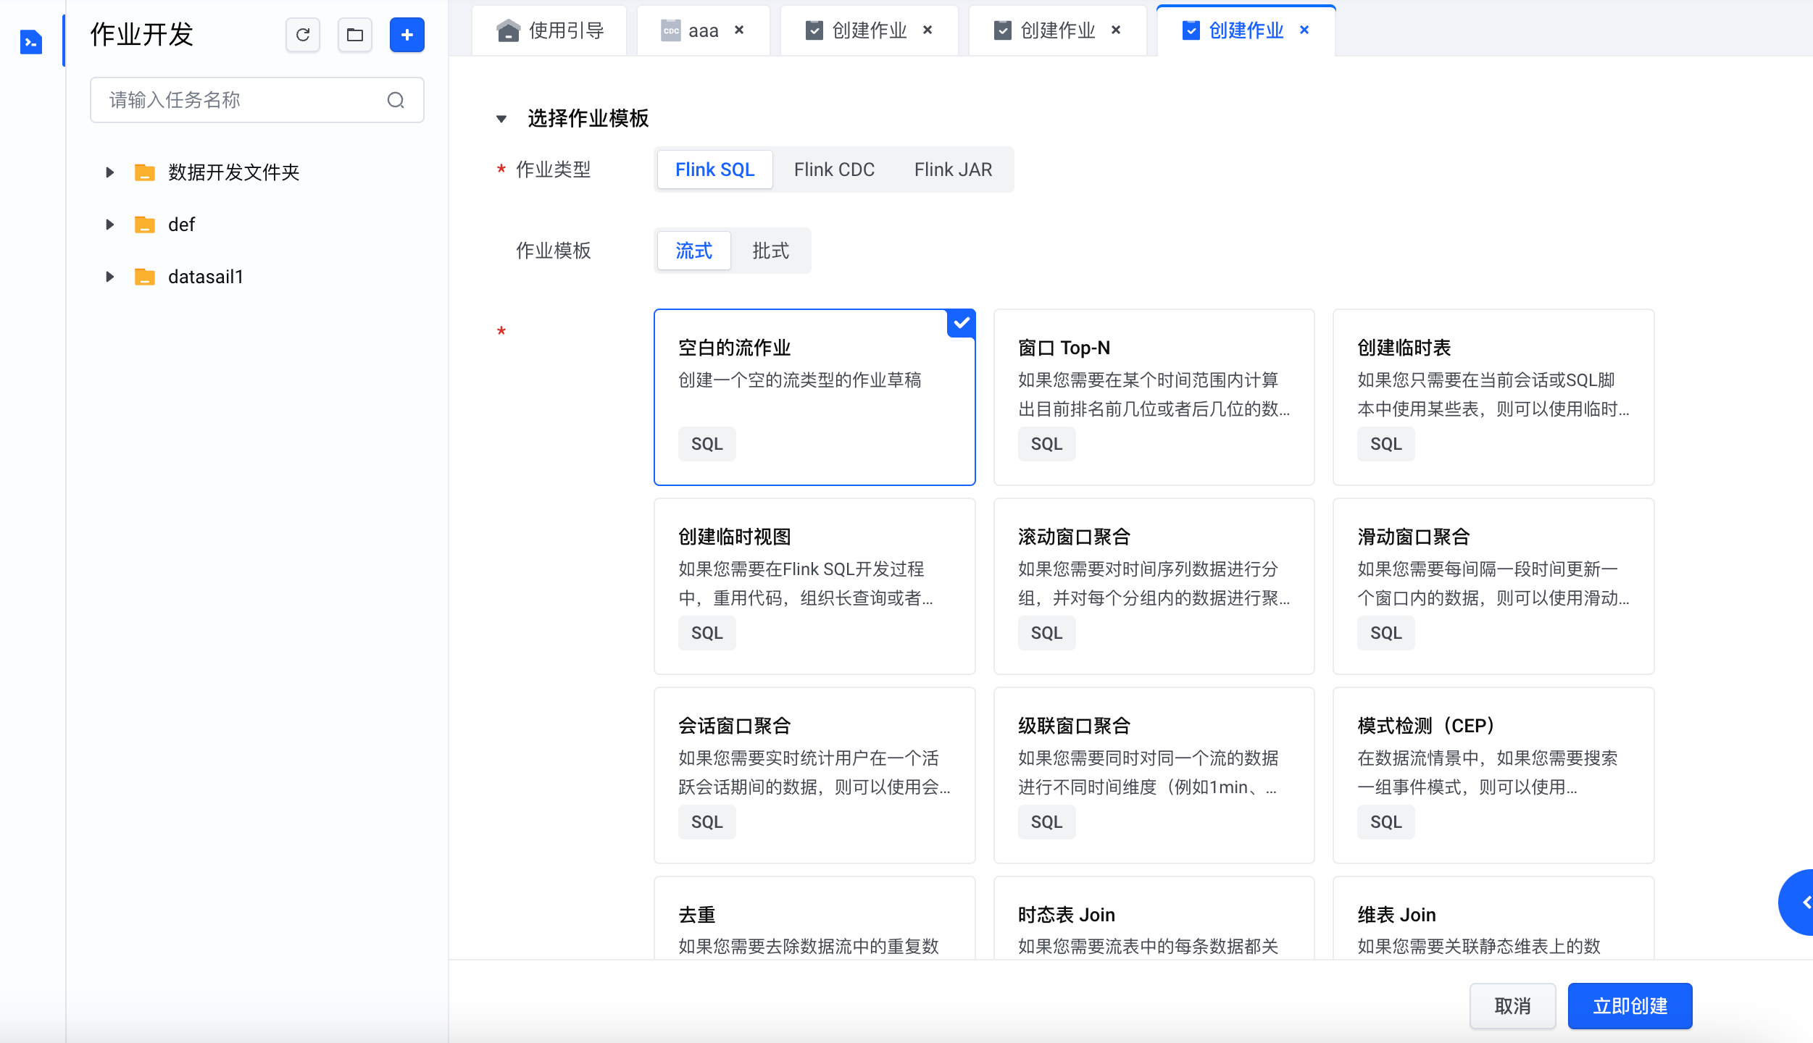The width and height of the screenshot is (1813, 1043).
Task: Click the 作业开发 panel title
Action: [x=142, y=35]
